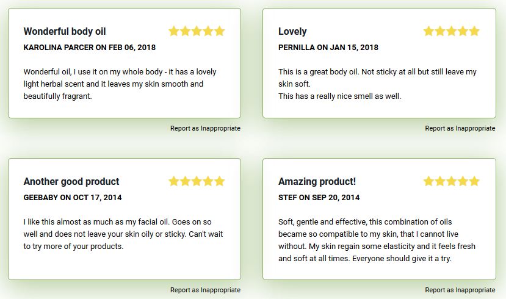The width and height of the screenshot is (506, 299).
Task: Report Pernilla's review as inappropriate
Action: 460,128
